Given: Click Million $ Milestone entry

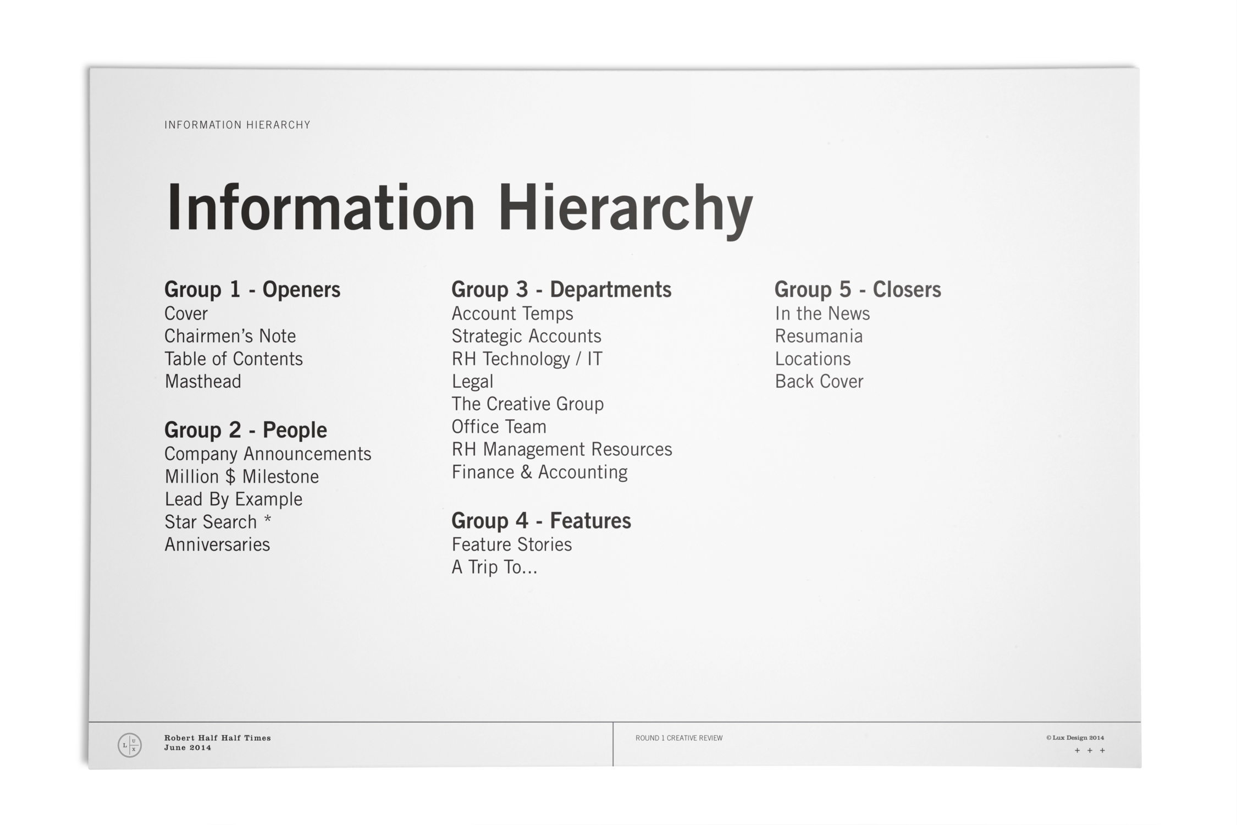Looking at the screenshot, I should tap(242, 476).
